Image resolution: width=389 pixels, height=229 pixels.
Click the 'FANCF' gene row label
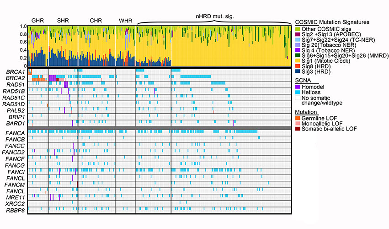pyautogui.click(x=16, y=159)
